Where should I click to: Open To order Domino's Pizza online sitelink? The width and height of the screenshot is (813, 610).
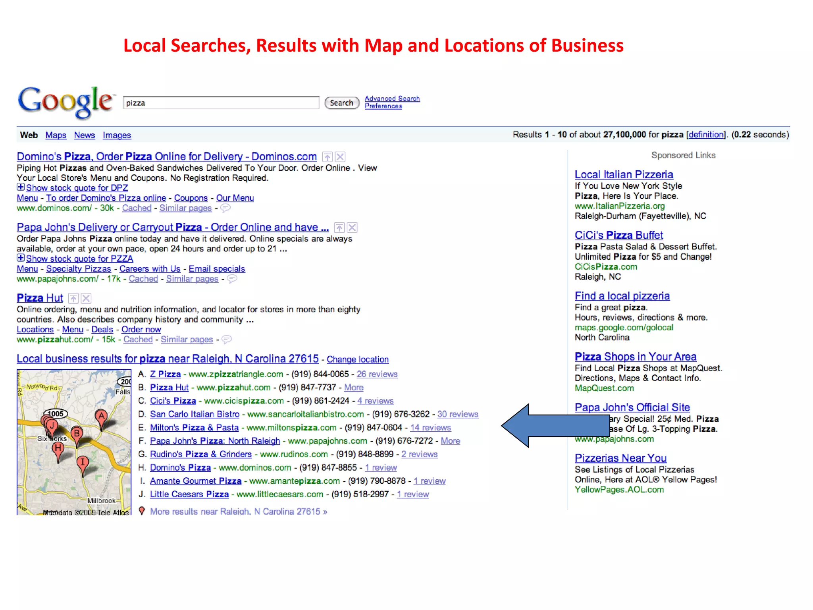[x=106, y=198]
